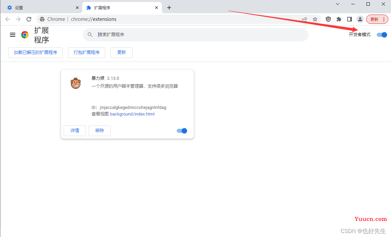Toggle 开发者模式 developer mode switch
391x237 pixels.
pos(382,35)
